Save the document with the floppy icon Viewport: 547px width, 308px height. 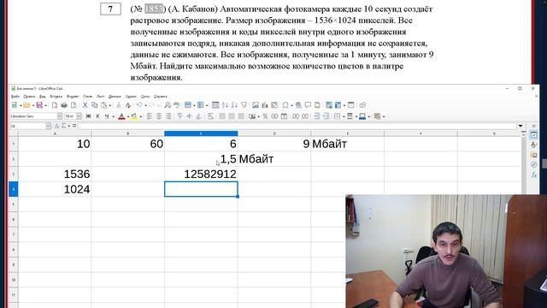39,105
